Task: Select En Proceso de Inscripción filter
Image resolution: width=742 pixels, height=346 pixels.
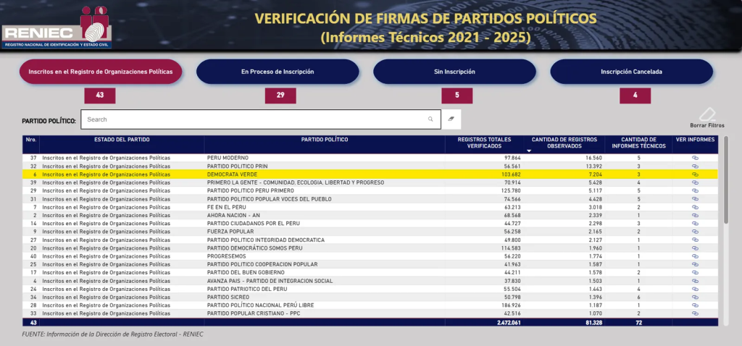Action: pyautogui.click(x=278, y=72)
